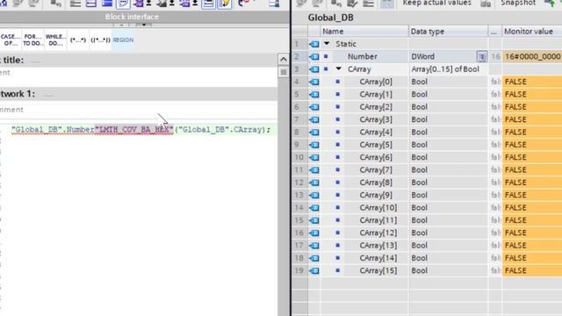Click FALSE monitor value of CArray[0]
The width and height of the screenshot is (562, 316).
532,82
